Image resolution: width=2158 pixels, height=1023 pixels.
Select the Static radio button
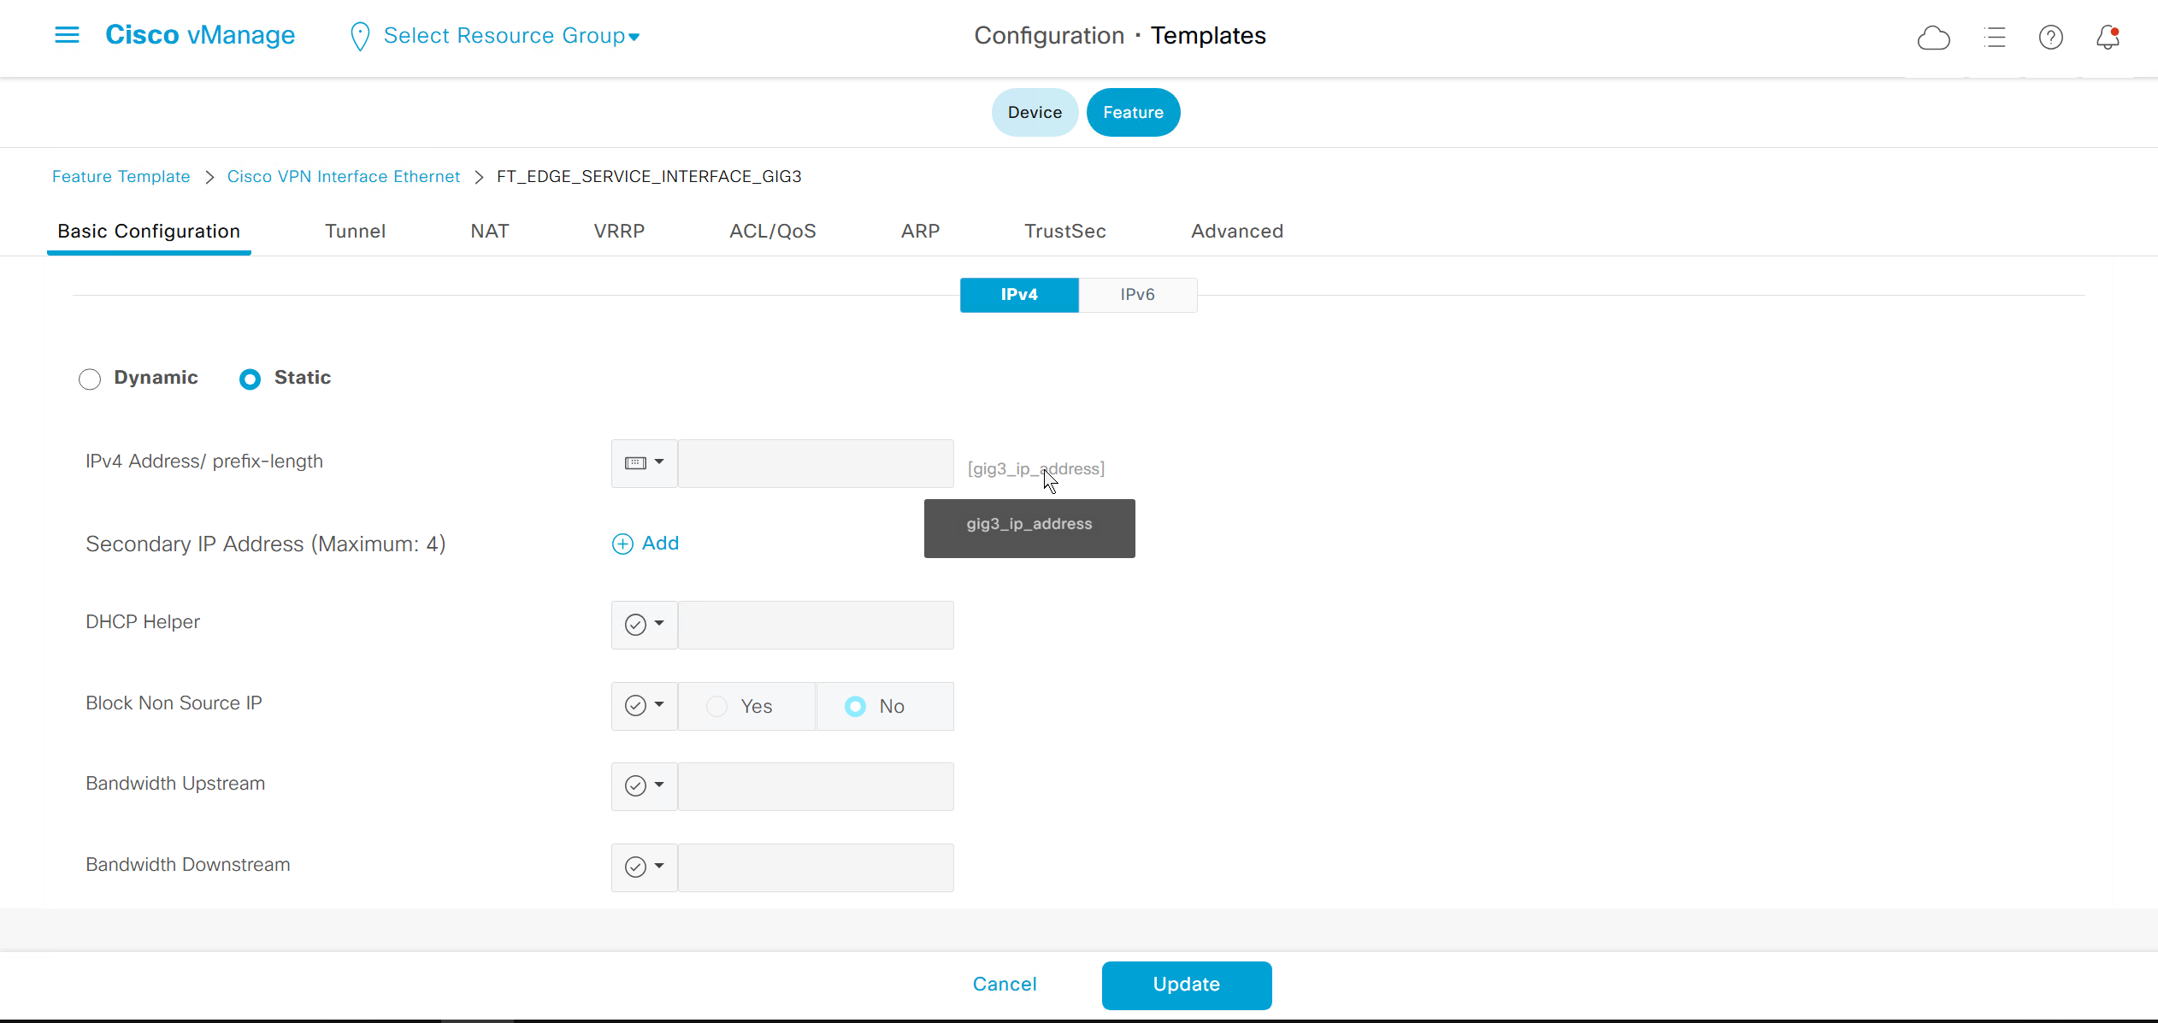[250, 379]
